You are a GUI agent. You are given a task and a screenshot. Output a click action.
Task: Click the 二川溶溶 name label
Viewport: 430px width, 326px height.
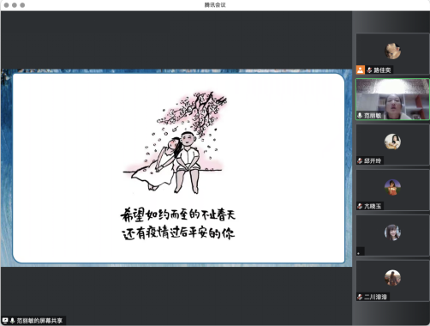(x=375, y=297)
